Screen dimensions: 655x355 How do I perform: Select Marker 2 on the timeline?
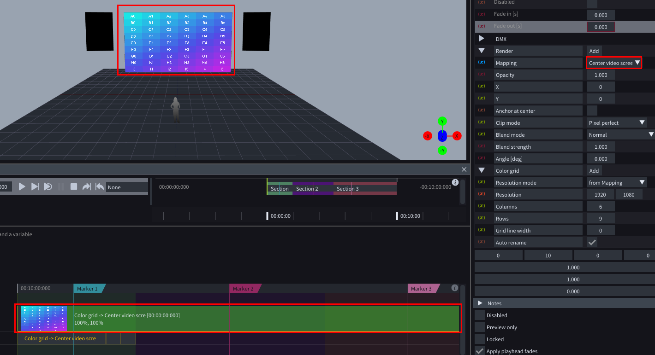pyautogui.click(x=244, y=289)
